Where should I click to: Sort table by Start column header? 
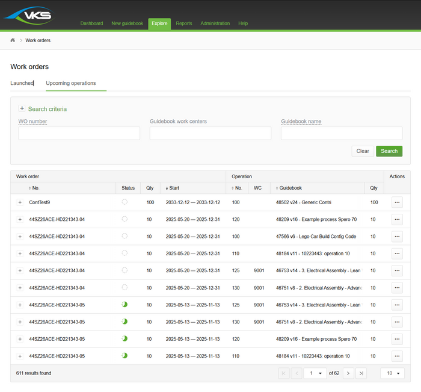(175, 188)
